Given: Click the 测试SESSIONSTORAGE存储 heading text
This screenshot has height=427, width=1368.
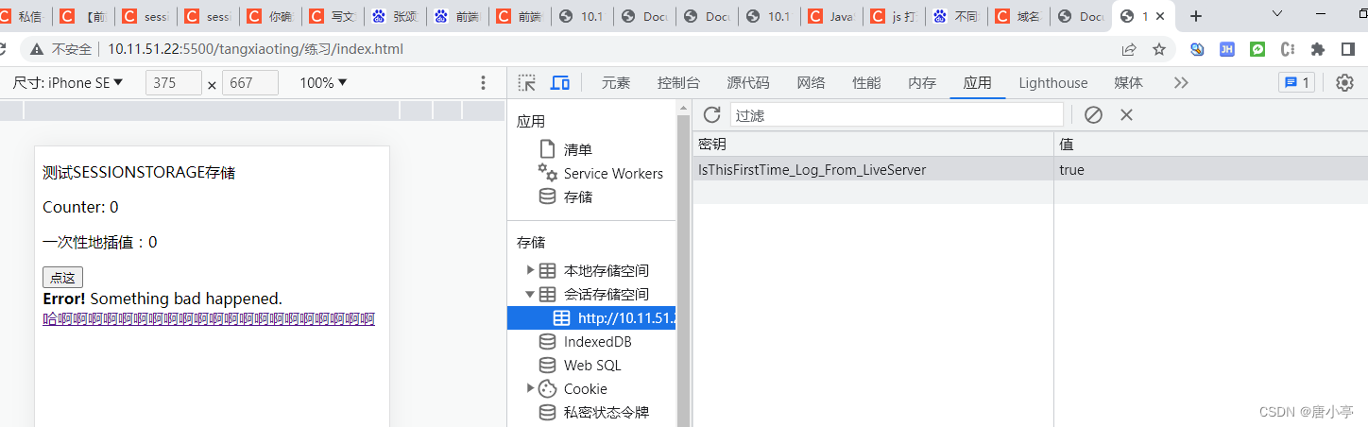Looking at the screenshot, I should coord(139,173).
